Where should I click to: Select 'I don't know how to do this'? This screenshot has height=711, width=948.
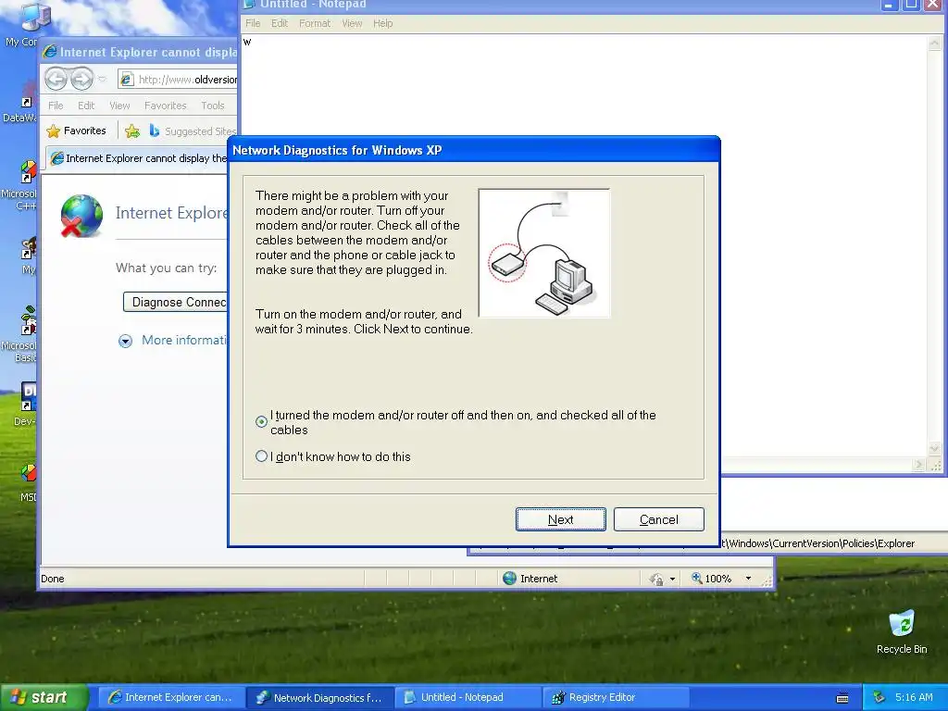pos(261,456)
